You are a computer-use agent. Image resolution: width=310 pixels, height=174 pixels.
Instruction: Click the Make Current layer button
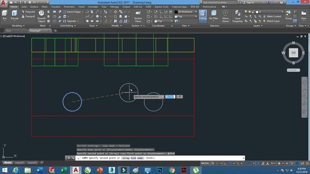pyautogui.click(x=272, y=16)
